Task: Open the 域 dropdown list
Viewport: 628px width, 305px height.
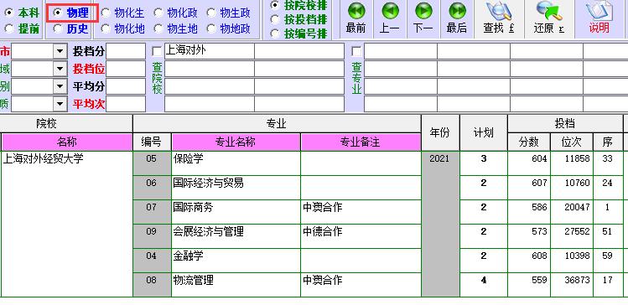Action: [60, 69]
